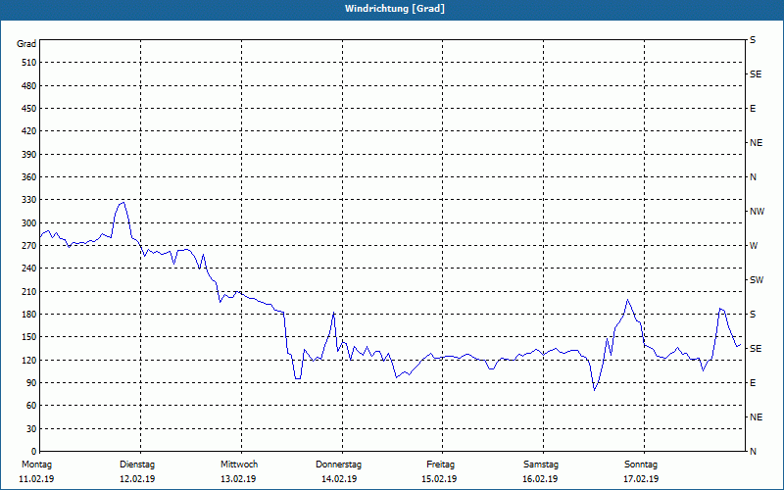This screenshot has height=490, width=784.
Task: Click the 270 y-axis tick label
Action: [x=26, y=246]
